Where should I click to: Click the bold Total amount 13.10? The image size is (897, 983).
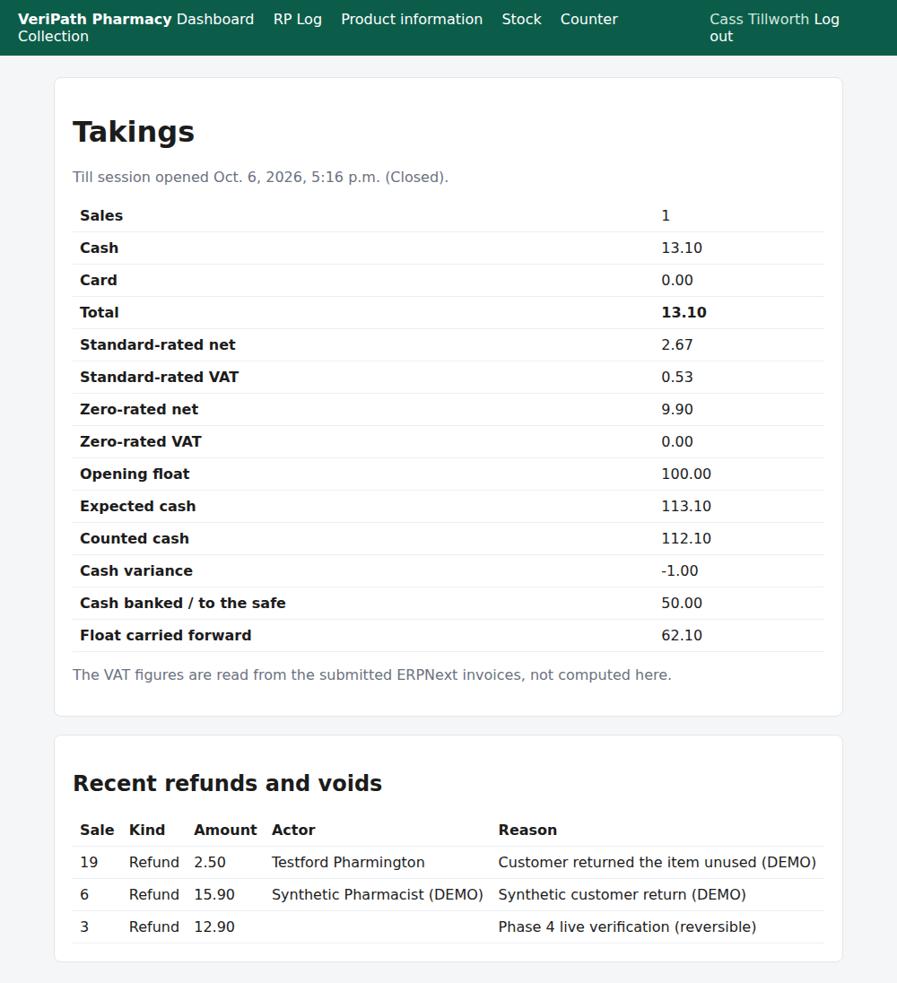pyautogui.click(x=684, y=313)
